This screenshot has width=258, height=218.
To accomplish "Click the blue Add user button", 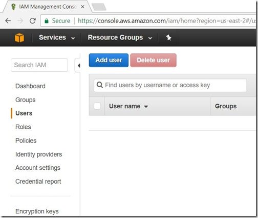I will coord(109,60).
